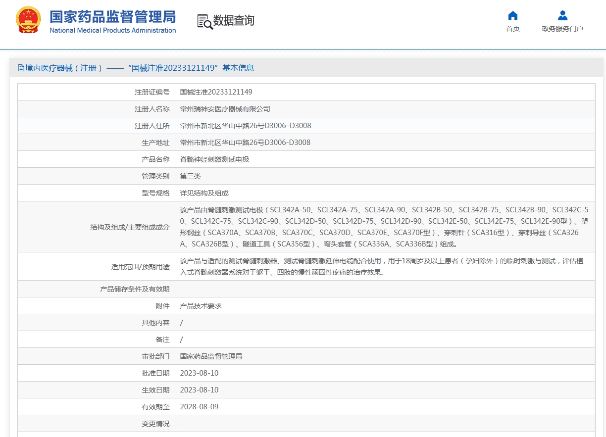The height and width of the screenshot is (437, 606).
Task: Click the 附件 label
Action: point(162,306)
